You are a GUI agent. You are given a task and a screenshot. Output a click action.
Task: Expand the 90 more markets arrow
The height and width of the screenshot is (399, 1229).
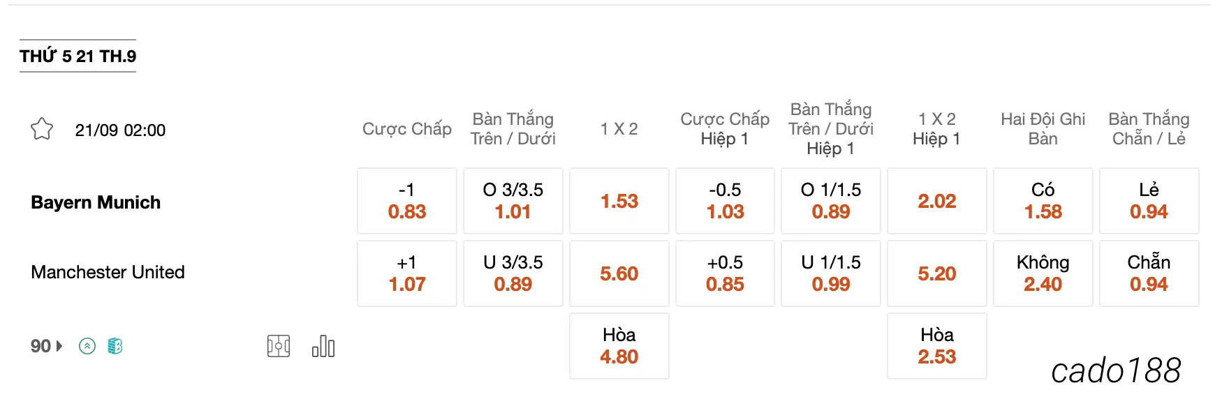47,346
